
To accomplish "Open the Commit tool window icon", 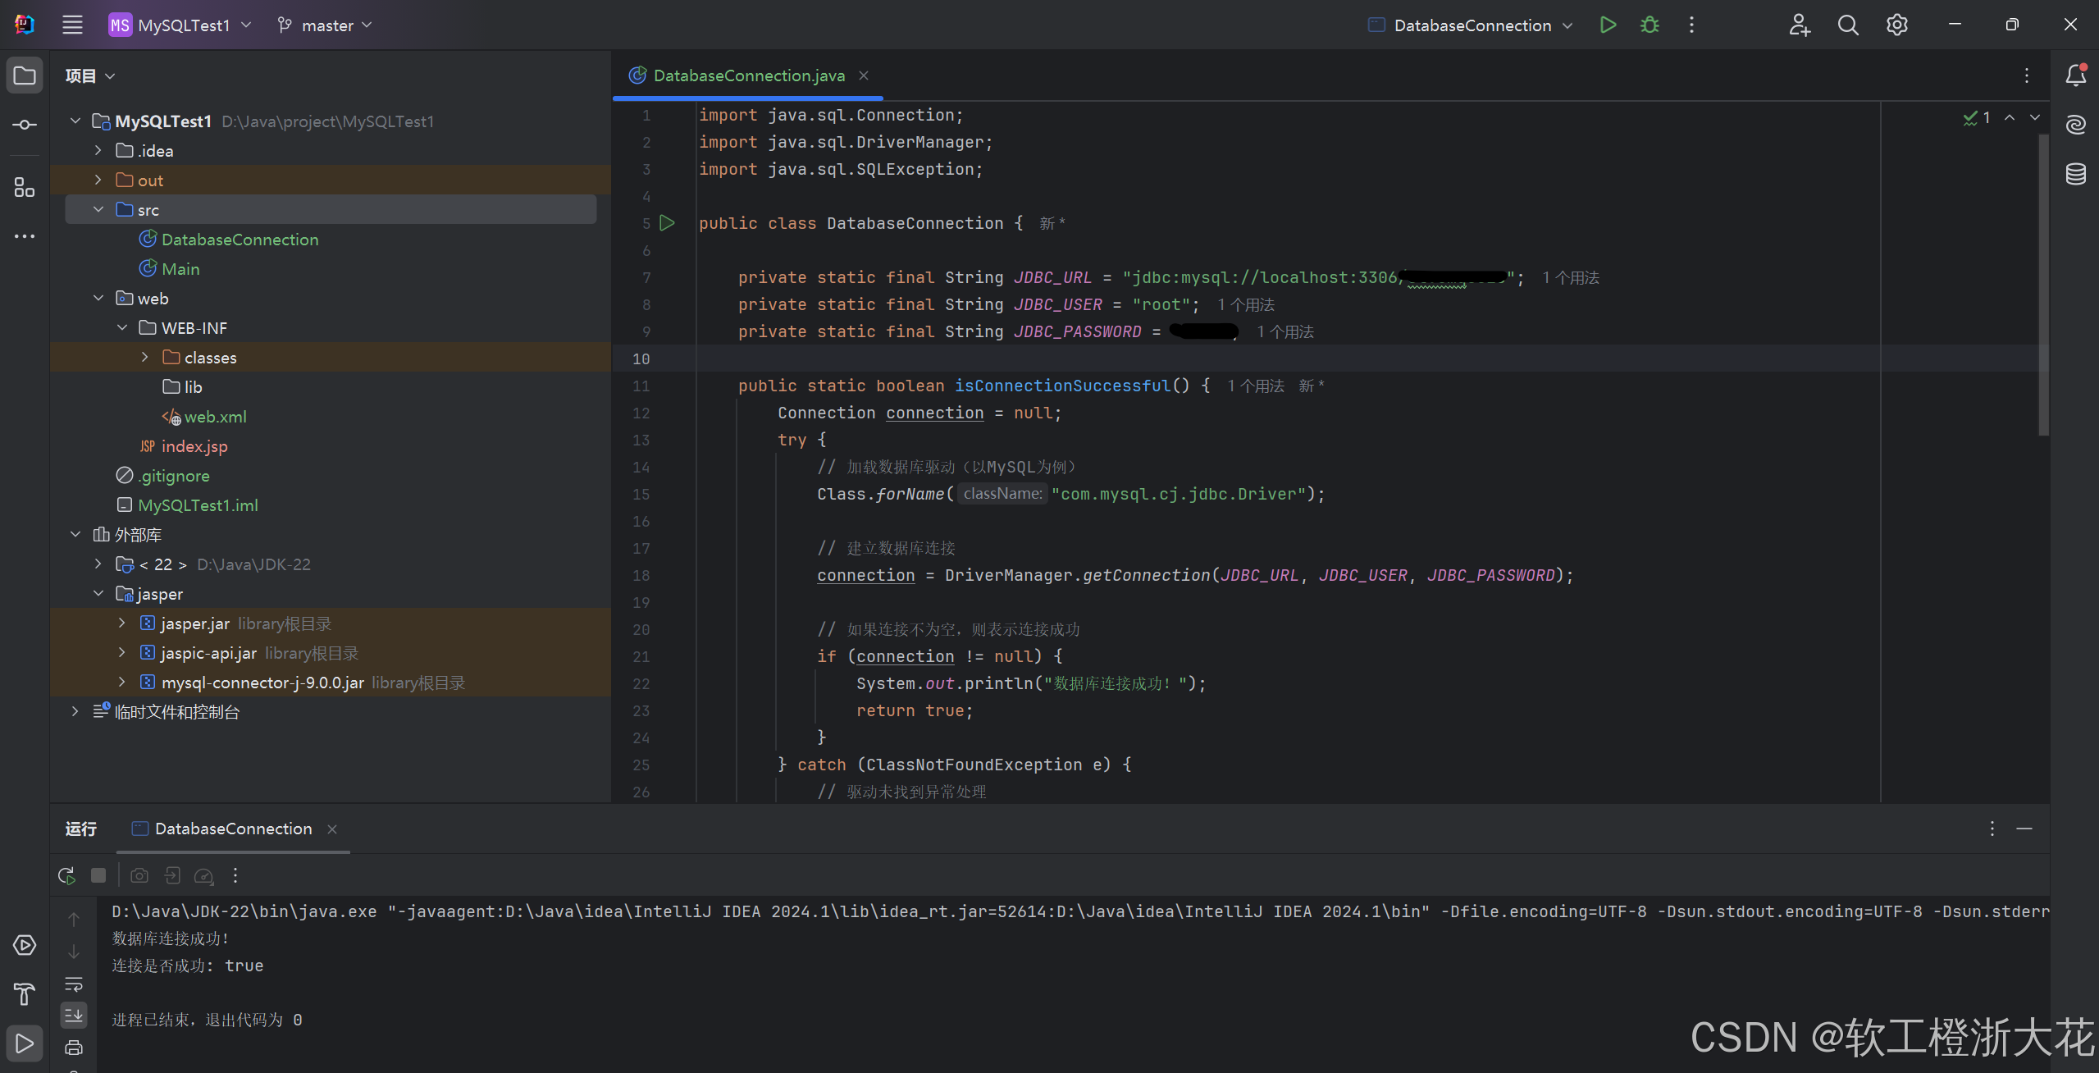I will (24, 125).
